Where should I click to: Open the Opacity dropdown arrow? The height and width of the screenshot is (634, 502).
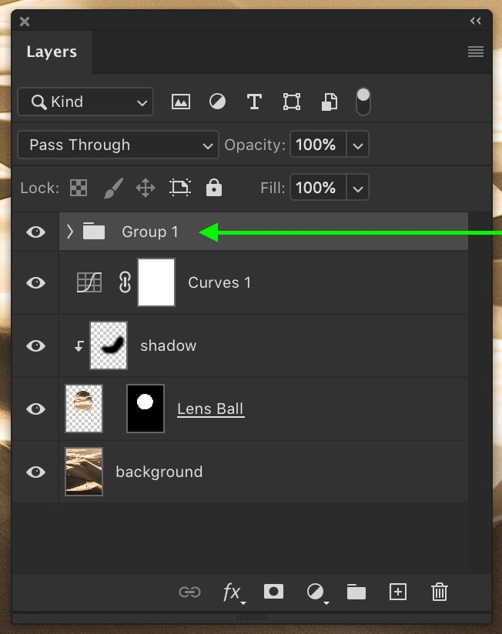pos(357,145)
